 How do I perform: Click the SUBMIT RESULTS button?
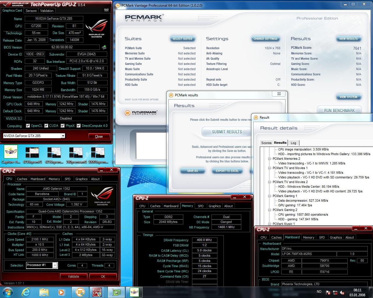pos(227,132)
